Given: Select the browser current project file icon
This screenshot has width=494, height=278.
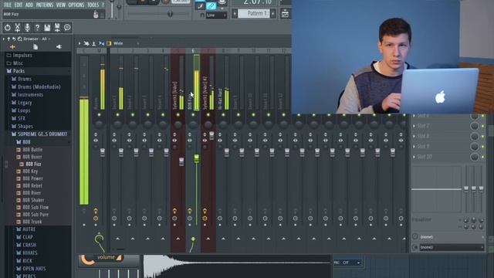Looking at the screenshot, I should pos(36,47).
